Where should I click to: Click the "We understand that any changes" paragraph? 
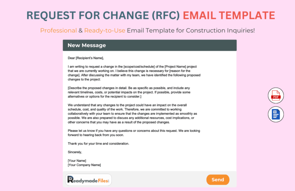133,113
